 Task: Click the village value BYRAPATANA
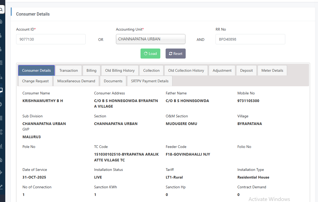pos(250,124)
